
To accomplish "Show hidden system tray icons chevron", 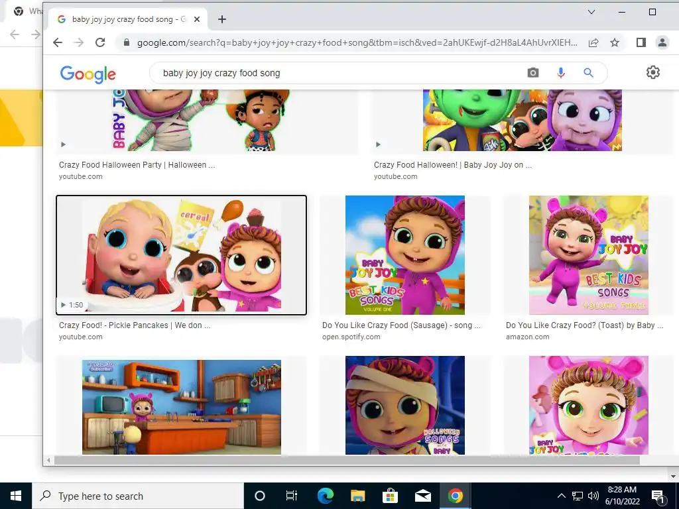I will [x=561, y=496].
